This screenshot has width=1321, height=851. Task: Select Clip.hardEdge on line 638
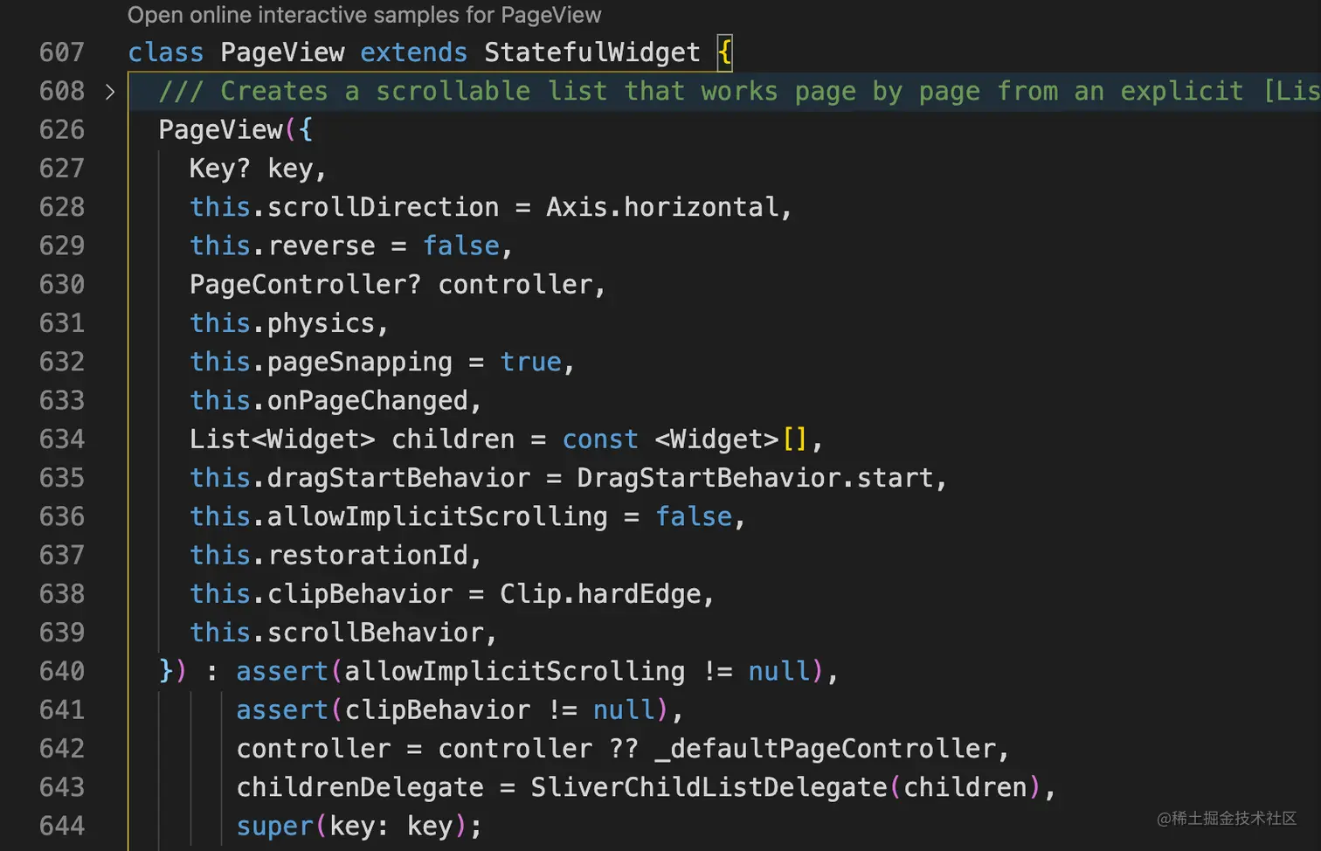click(x=605, y=593)
